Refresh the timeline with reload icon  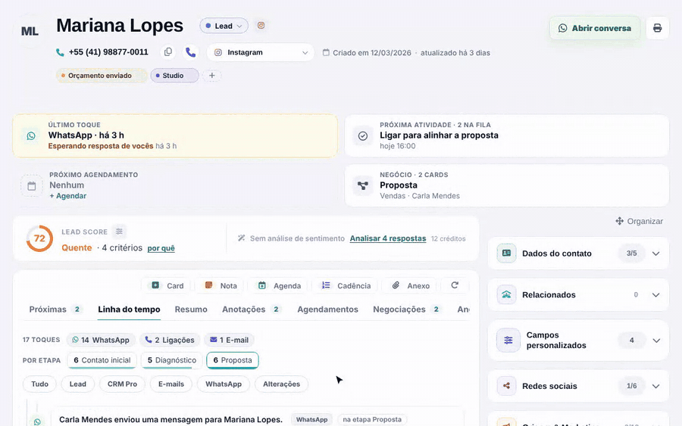pos(455,285)
